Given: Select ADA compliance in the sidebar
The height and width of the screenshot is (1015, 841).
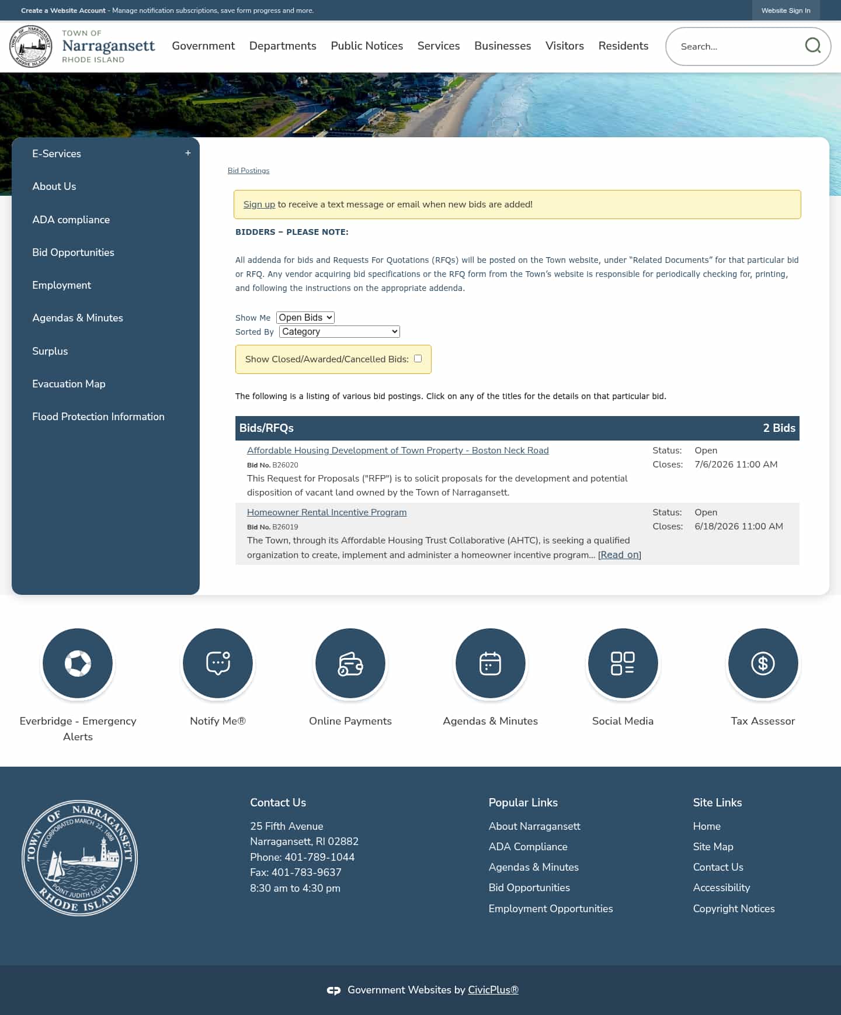Looking at the screenshot, I should click(x=71, y=220).
